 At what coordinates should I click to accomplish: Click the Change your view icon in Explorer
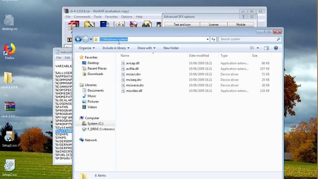click(252, 48)
